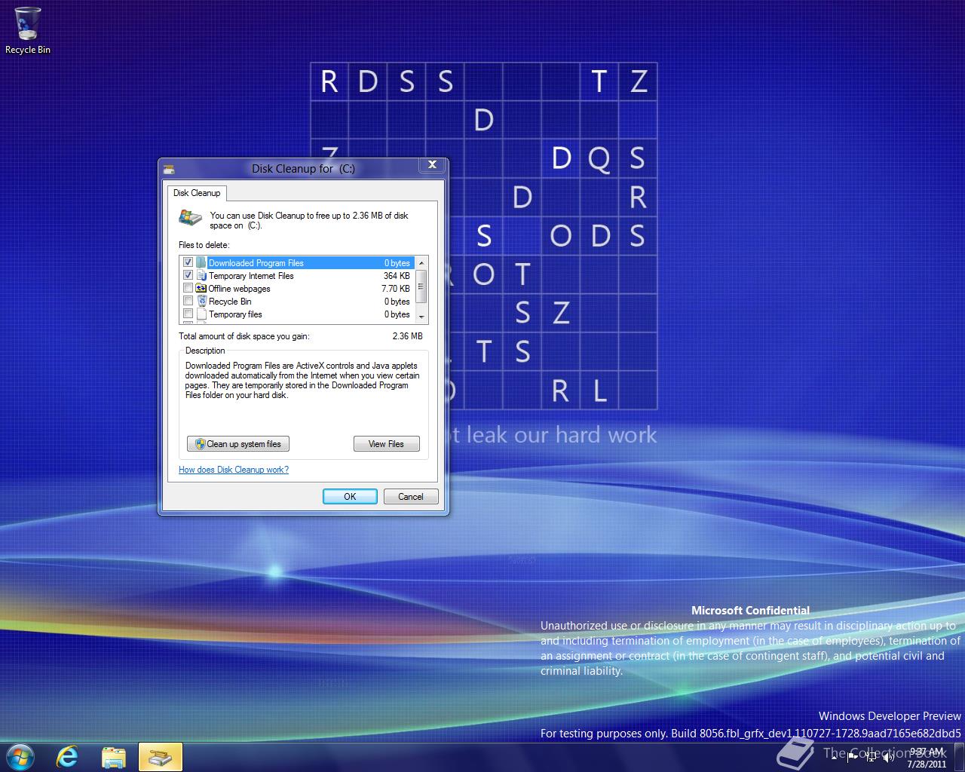Select the Offline webpages row text

(239, 289)
